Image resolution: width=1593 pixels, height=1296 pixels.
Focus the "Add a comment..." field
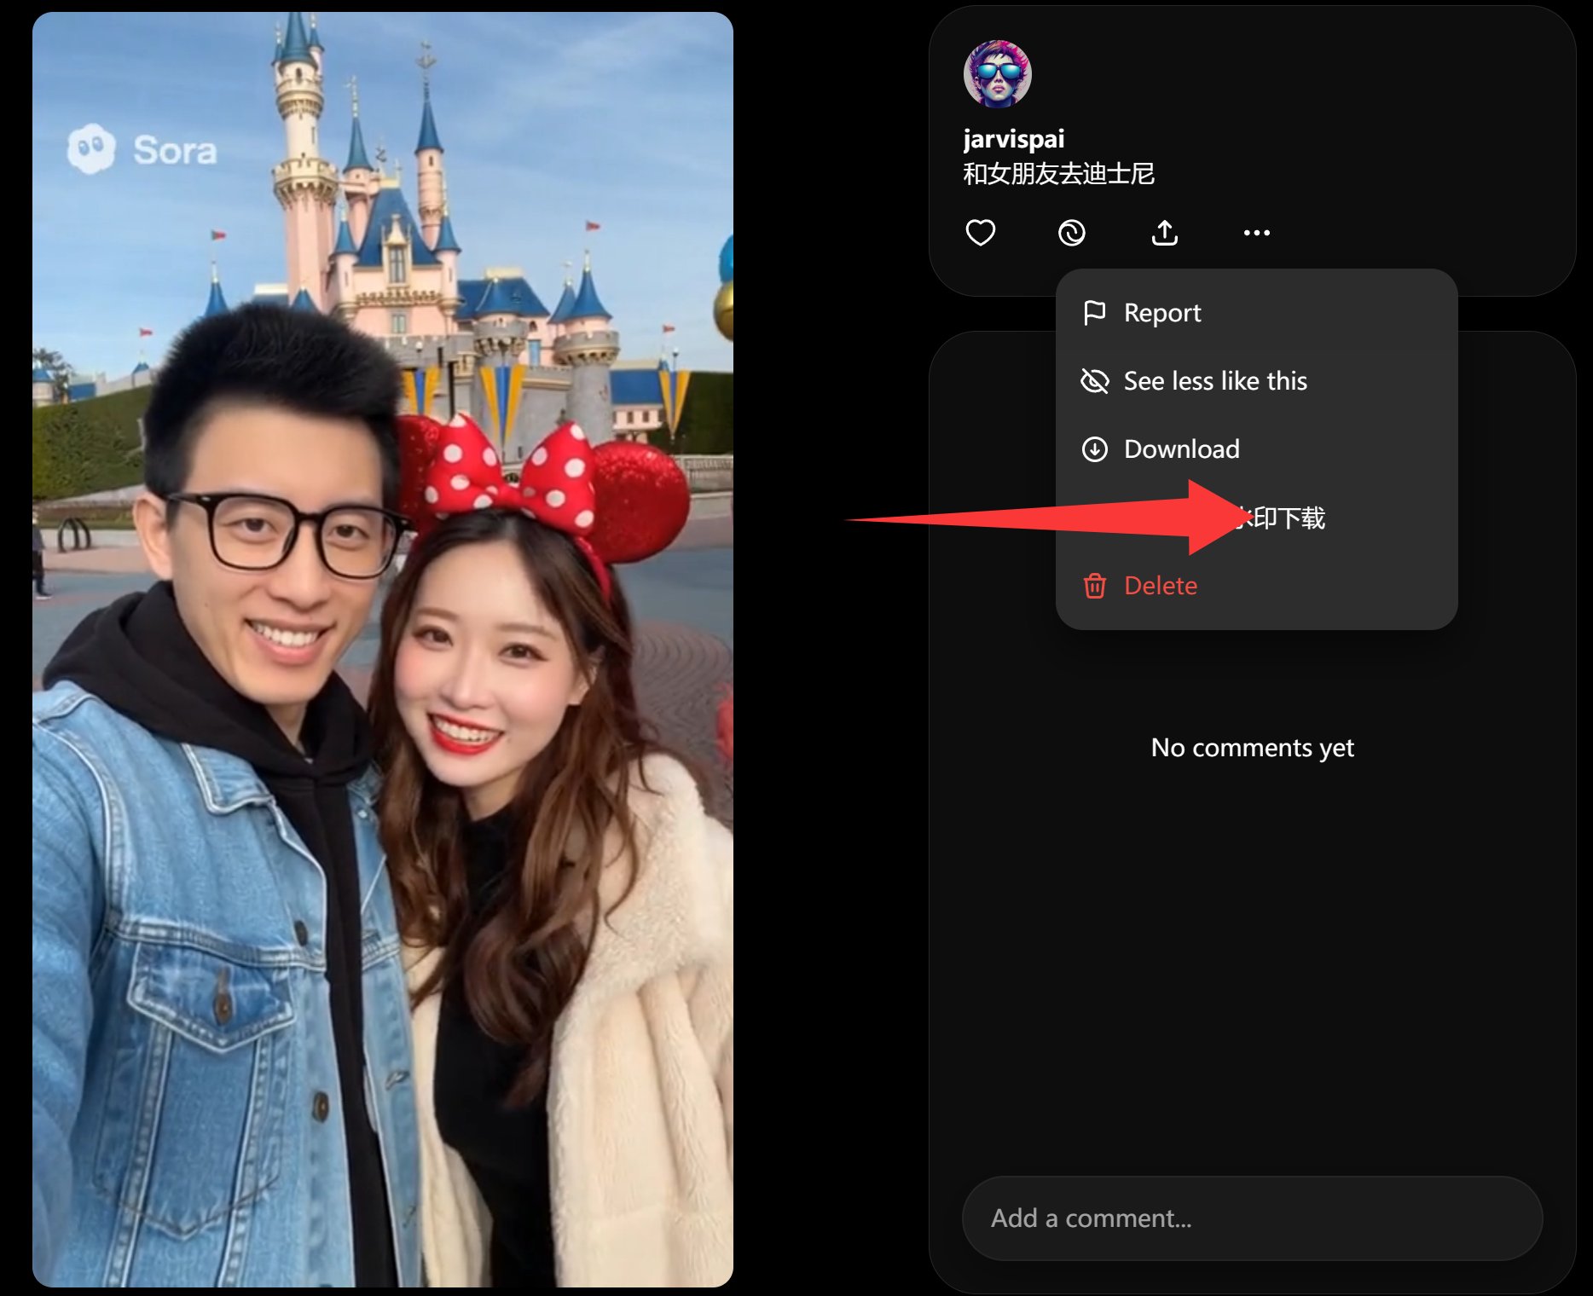1251,1218
